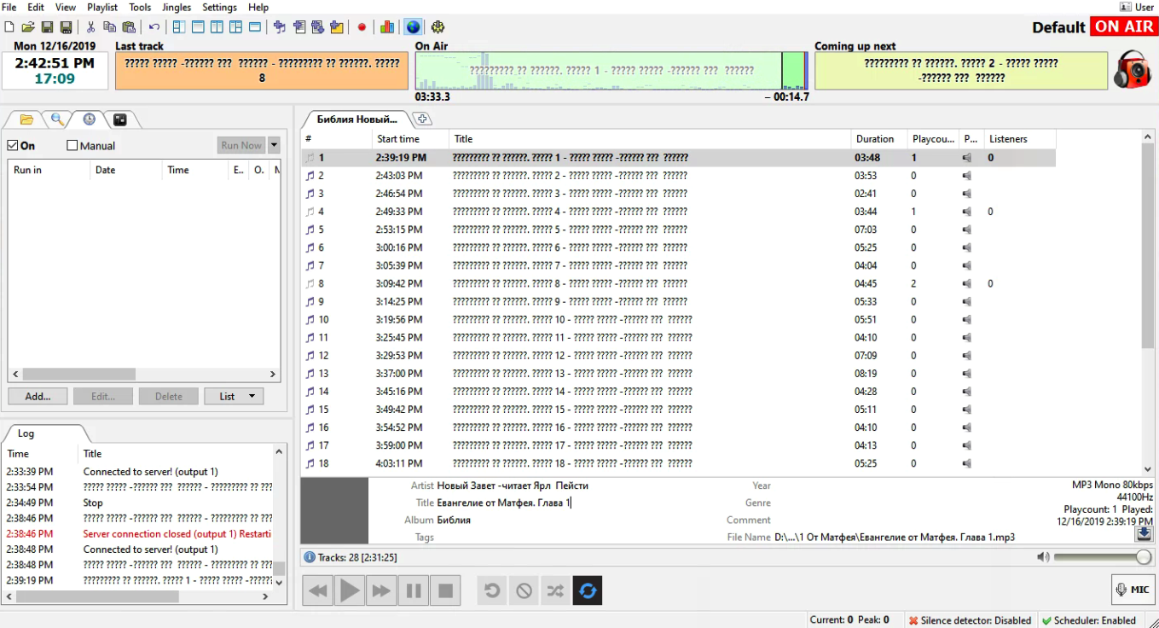The height and width of the screenshot is (628, 1159).
Task: Toggle the highlighted blue loop playlist button
Action: [588, 590]
